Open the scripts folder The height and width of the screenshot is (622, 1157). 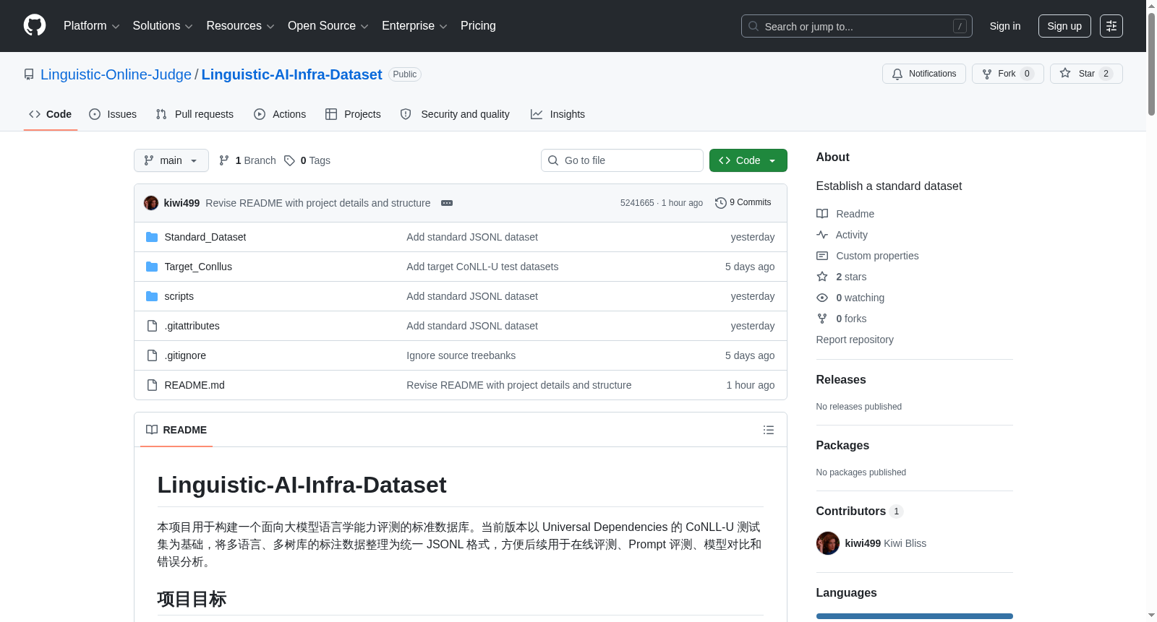click(179, 296)
